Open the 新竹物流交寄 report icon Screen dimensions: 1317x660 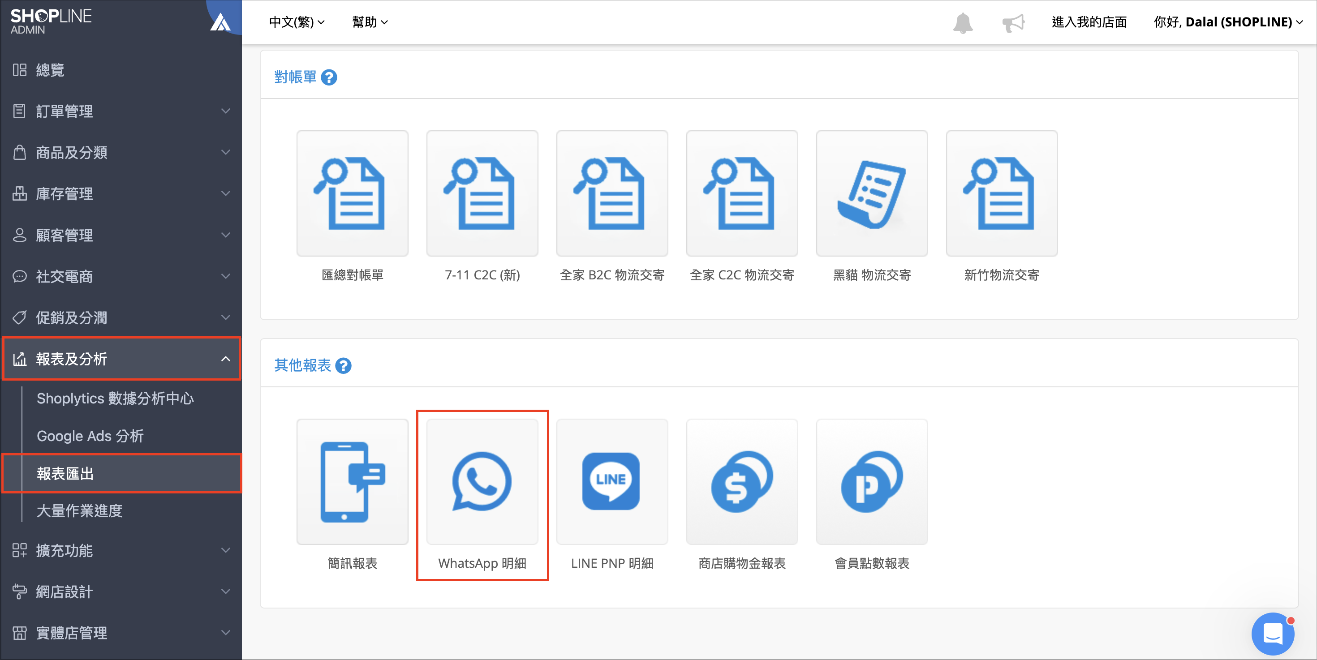1002,193
